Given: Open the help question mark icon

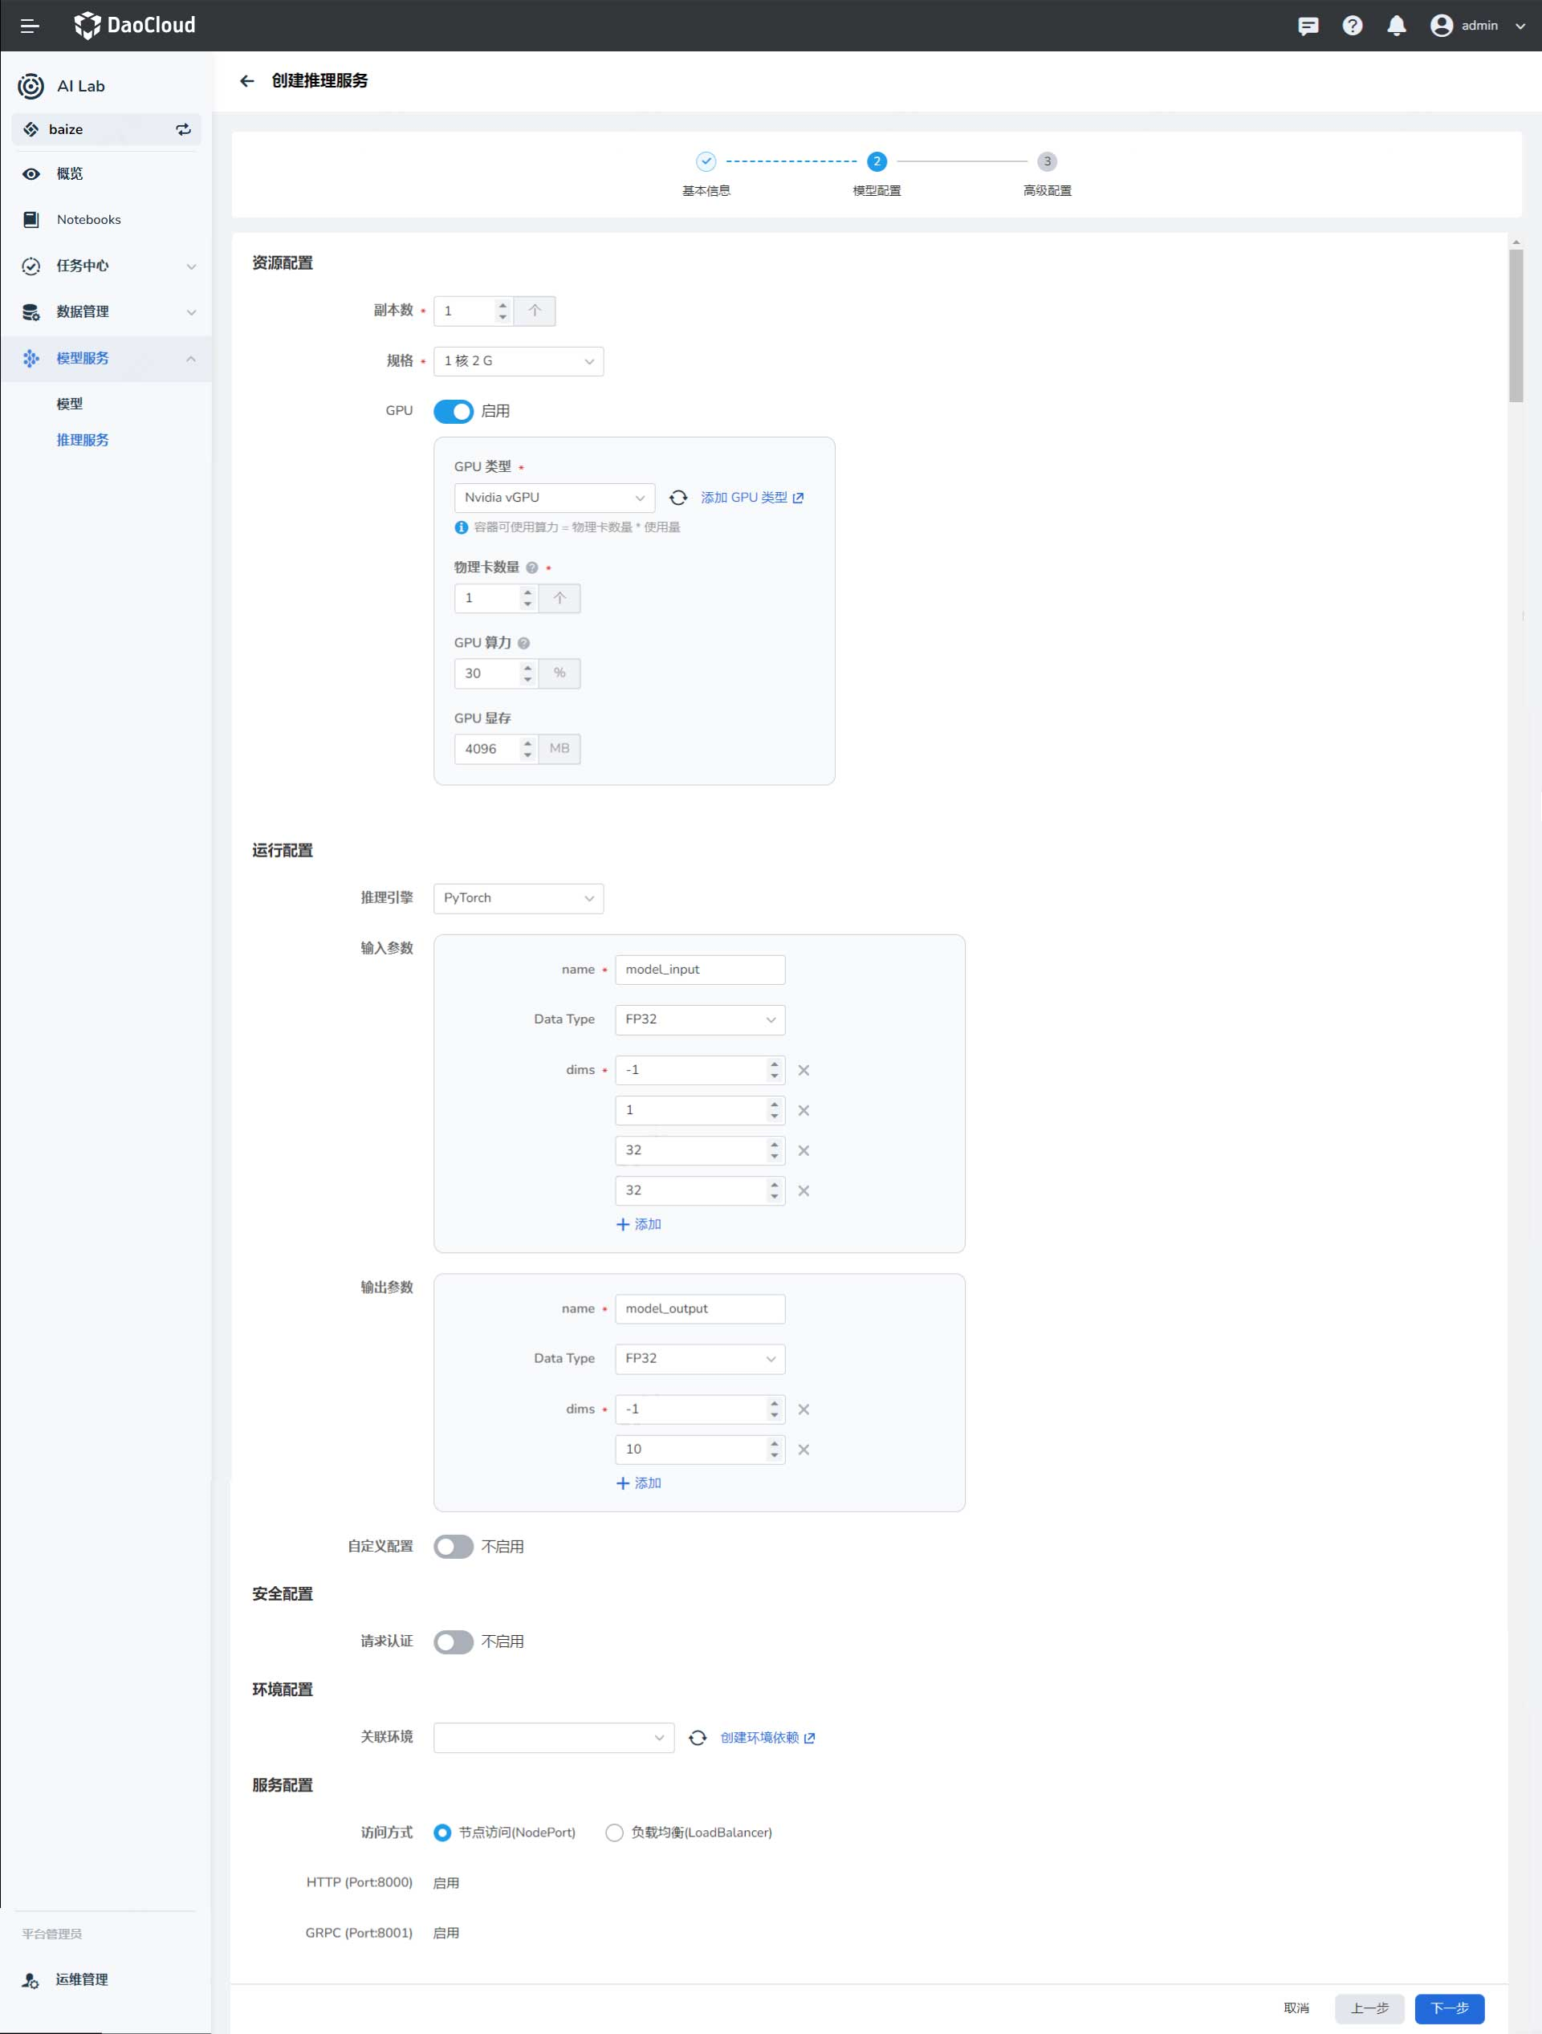Looking at the screenshot, I should point(1352,26).
